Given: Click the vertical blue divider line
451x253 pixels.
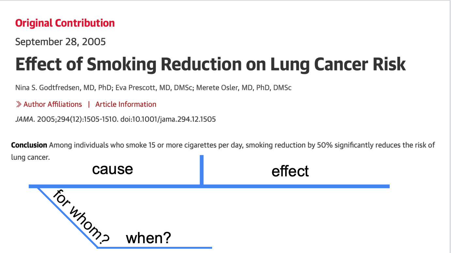Looking at the screenshot, I should coord(202,170).
